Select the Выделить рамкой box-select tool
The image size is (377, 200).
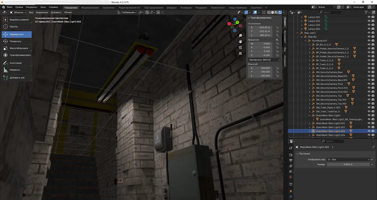tap(17, 20)
